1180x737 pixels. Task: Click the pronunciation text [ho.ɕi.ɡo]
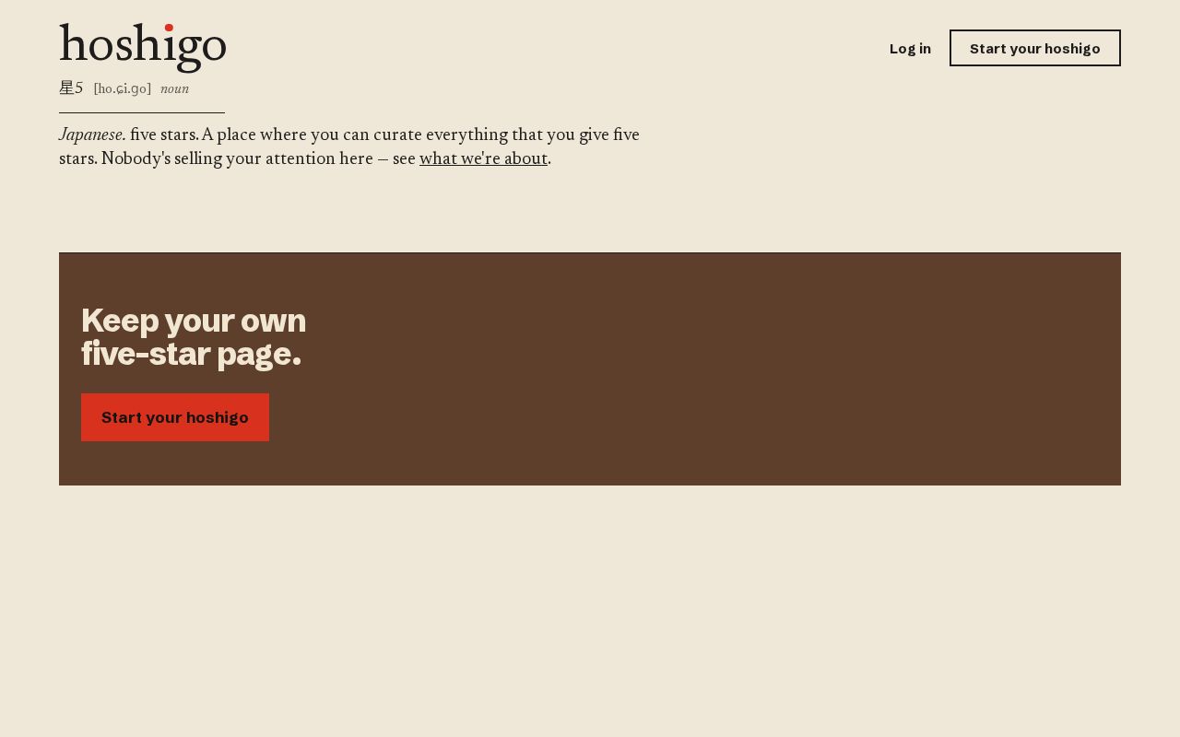[123, 88]
